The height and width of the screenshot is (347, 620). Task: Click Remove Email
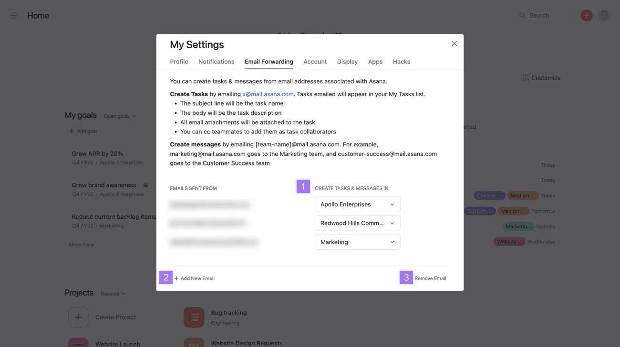pos(430,278)
